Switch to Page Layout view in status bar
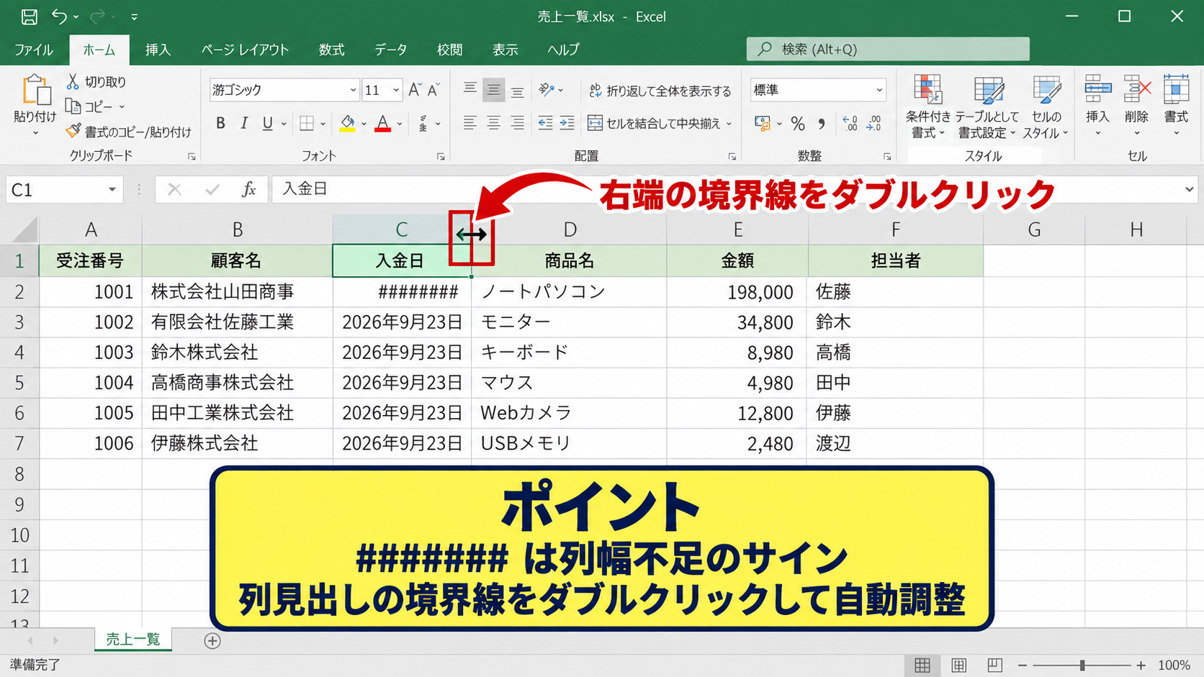This screenshot has height=677, width=1204. coord(959,665)
